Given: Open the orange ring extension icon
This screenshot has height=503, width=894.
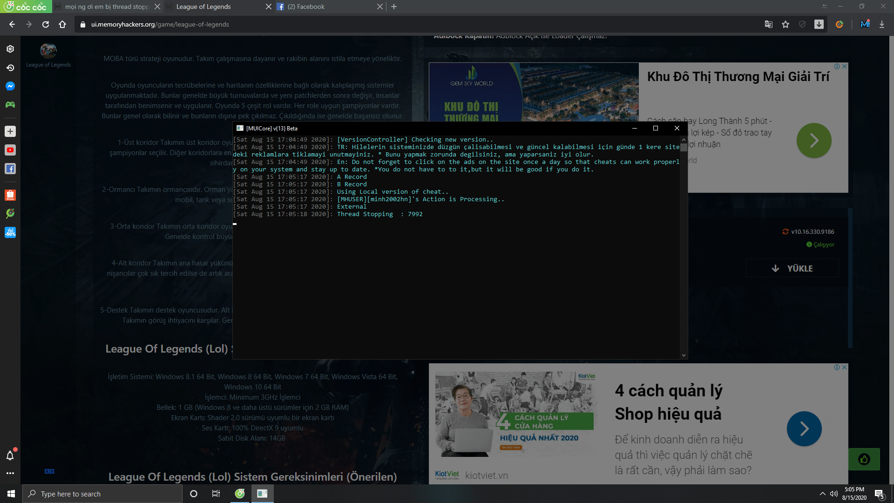Looking at the screenshot, I should point(840,24).
